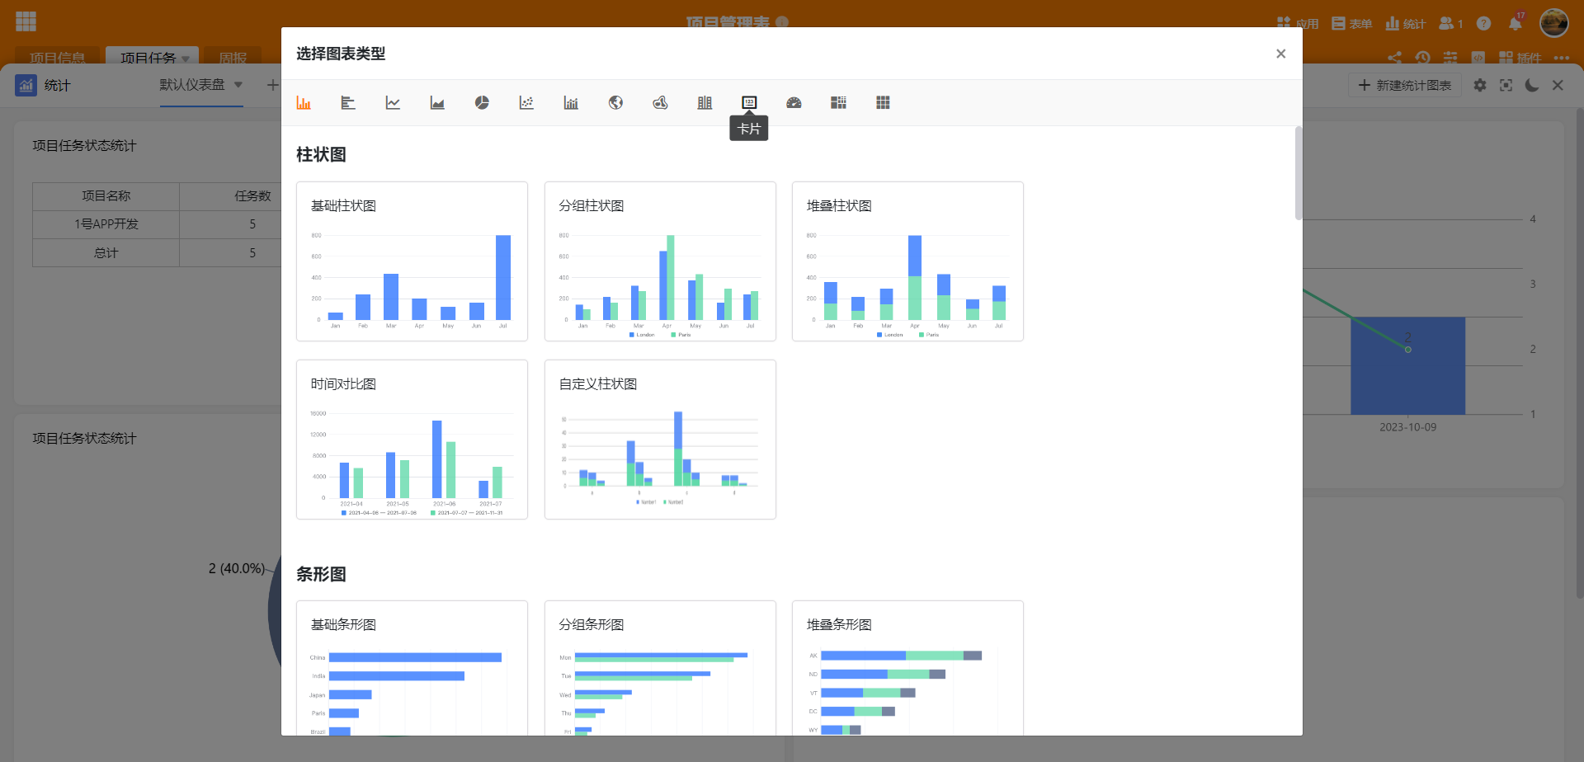Click the dialog vertical scrollbar
This screenshot has height=762, width=1584.
pos(1299,173)
